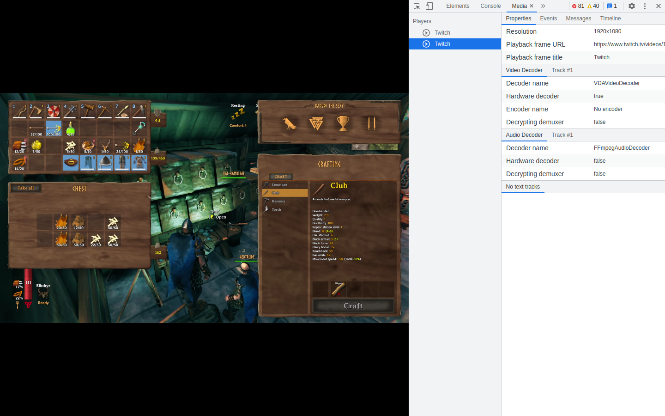Expand more DevTools tabs chevron
Screen dimensions: 665x416
coord(543,6)
